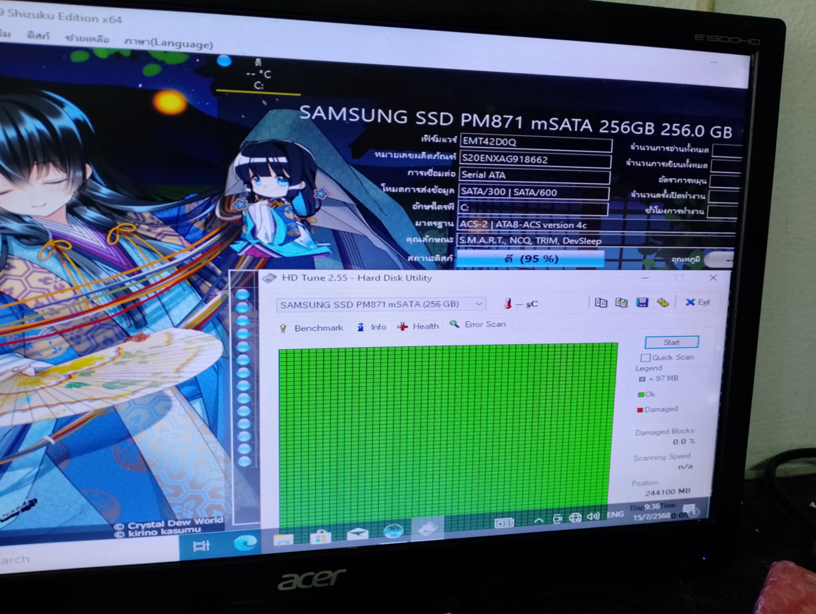This screenshot has width=816, height=614.
Task: Open HD Tune options wrench icon
Action: (663, 303)
